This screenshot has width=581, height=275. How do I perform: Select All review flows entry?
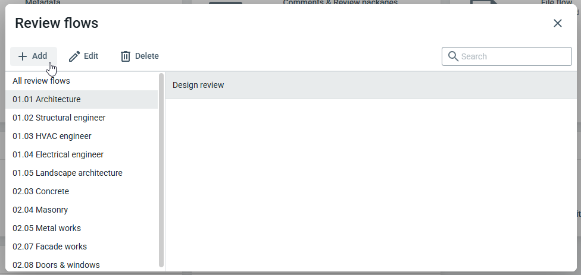(x=41, y=81)
